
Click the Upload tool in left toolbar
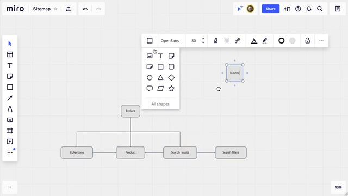[10, 142]
